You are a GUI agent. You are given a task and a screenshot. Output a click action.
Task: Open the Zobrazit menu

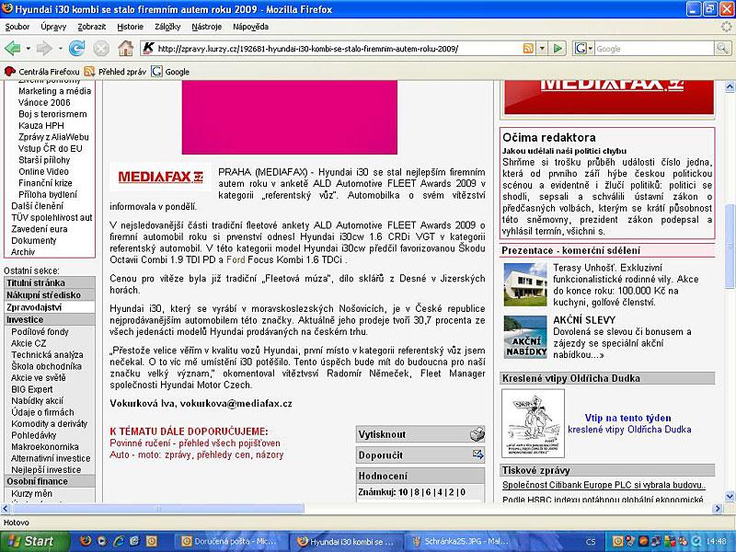point(91,27)
